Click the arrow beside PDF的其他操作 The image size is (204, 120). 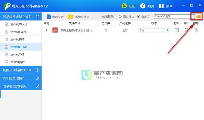click(37, 78)
